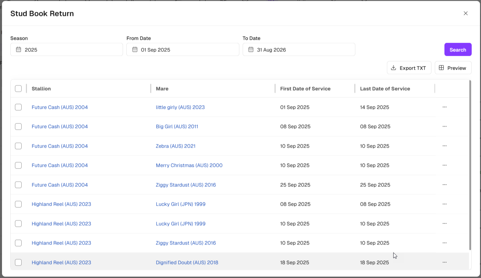Select the checkbox for Merry Christmas row
Viewport: 481px width, 278px height.
[18, 165]
